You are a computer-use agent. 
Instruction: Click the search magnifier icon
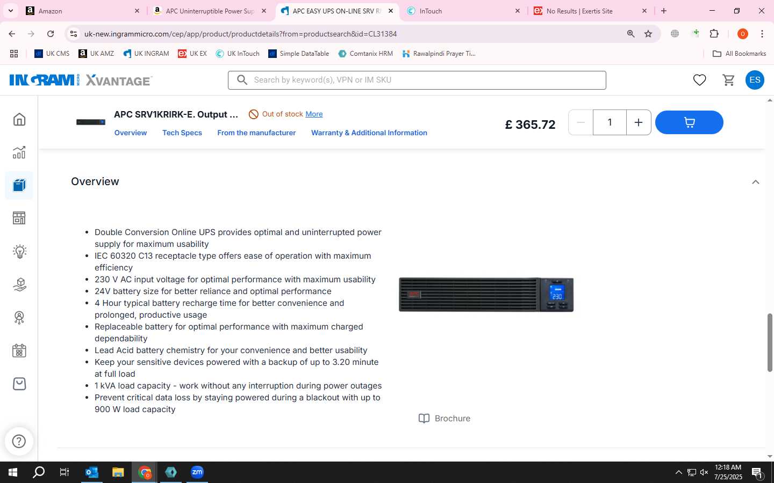click(x=242, y=80)
